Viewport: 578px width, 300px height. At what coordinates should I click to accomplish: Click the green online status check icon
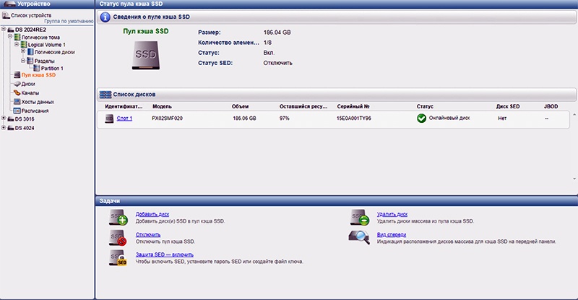pyautogui.click(x=421, y=119)
